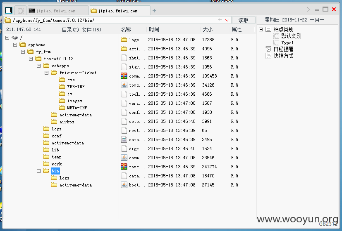Image resolution: width=342 pixels, height=231 pixels.
Task: Click the file icon of shut... row
Action: tap(124, 58)
